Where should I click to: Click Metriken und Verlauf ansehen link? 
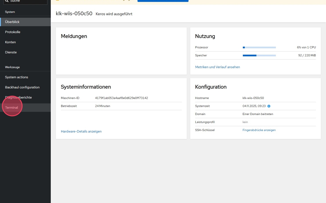217,67
